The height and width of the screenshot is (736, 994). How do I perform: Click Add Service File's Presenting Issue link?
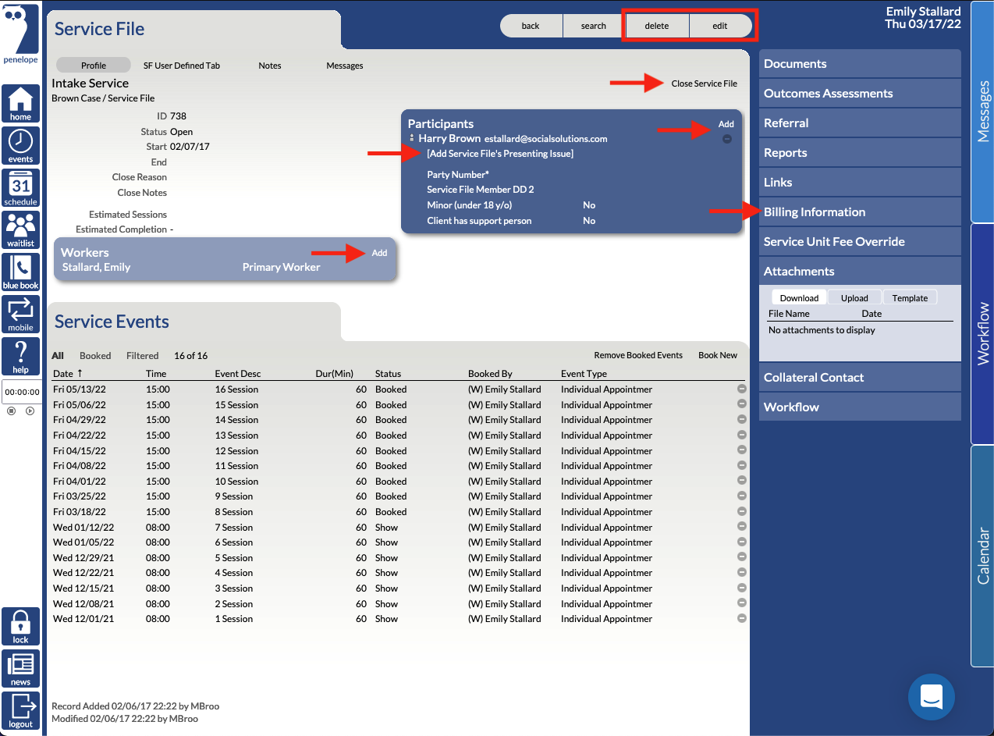(x=500, y=154)
